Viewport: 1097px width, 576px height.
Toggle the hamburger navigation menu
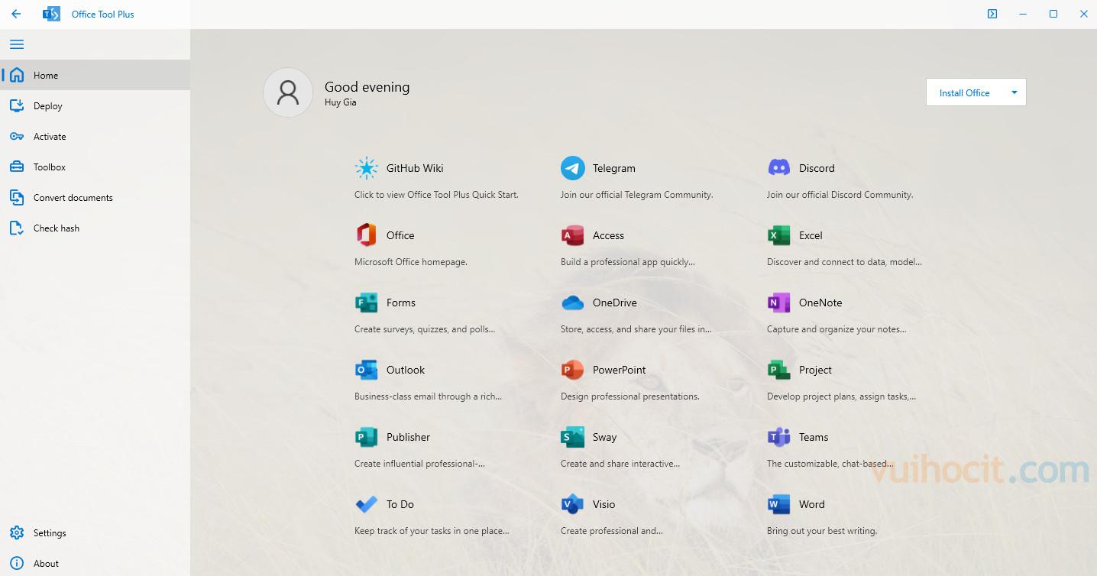tap(17, 44)
